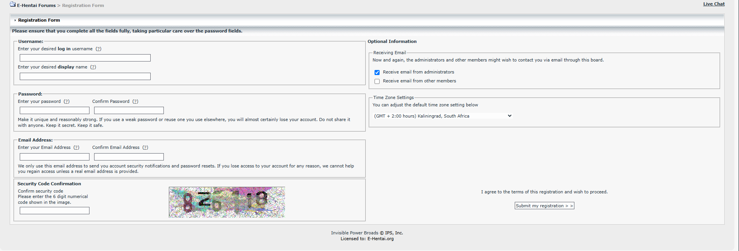Open the time zone dropdown
The height and width of the screenshot is (251, 739).
[x=443, y=116]
